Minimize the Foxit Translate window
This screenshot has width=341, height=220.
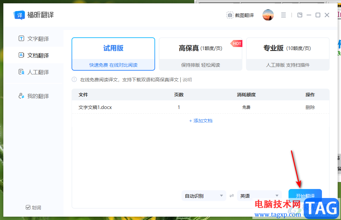pos(309,15)
